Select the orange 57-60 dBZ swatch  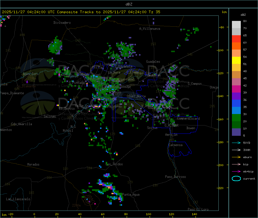coord(236,46)
